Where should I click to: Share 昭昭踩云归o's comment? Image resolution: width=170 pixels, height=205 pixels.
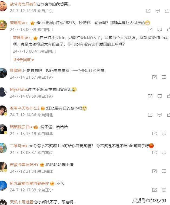pyautogui.click(x=155, y=133)
